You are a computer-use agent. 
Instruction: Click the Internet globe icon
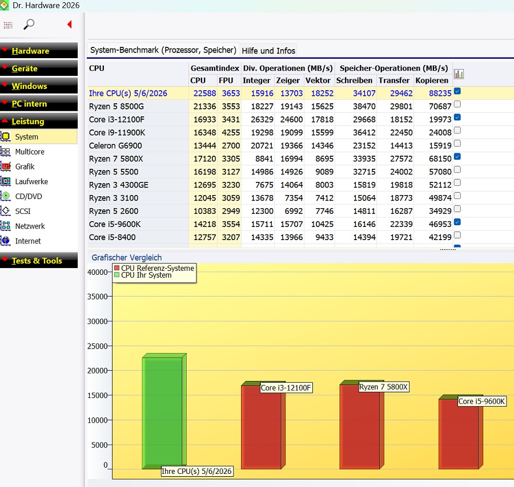coord(6,241)
